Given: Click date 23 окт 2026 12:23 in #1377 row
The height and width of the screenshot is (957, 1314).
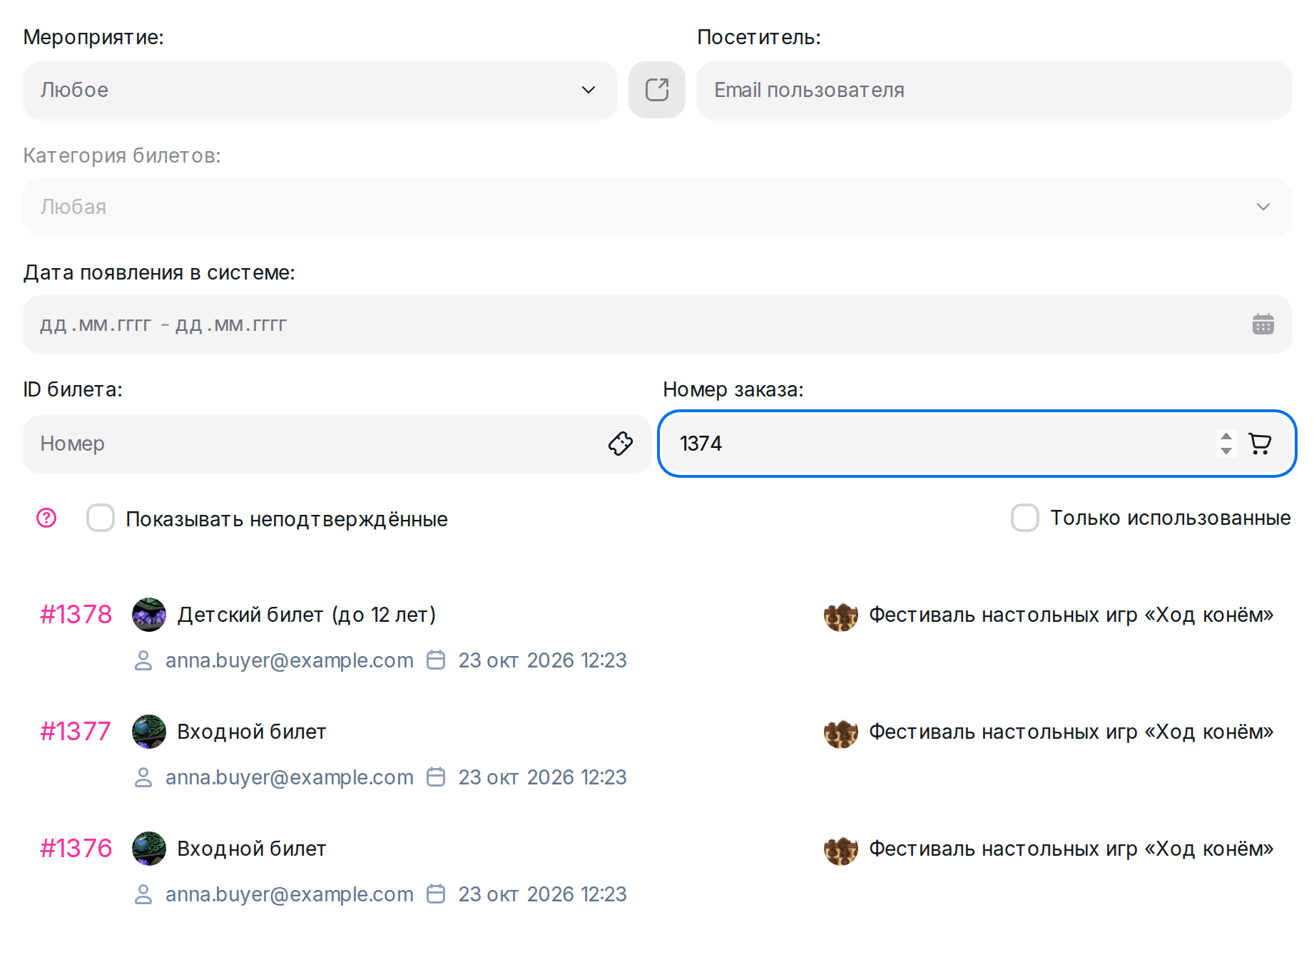Looking at the screenshot, I should pos(542,777).
